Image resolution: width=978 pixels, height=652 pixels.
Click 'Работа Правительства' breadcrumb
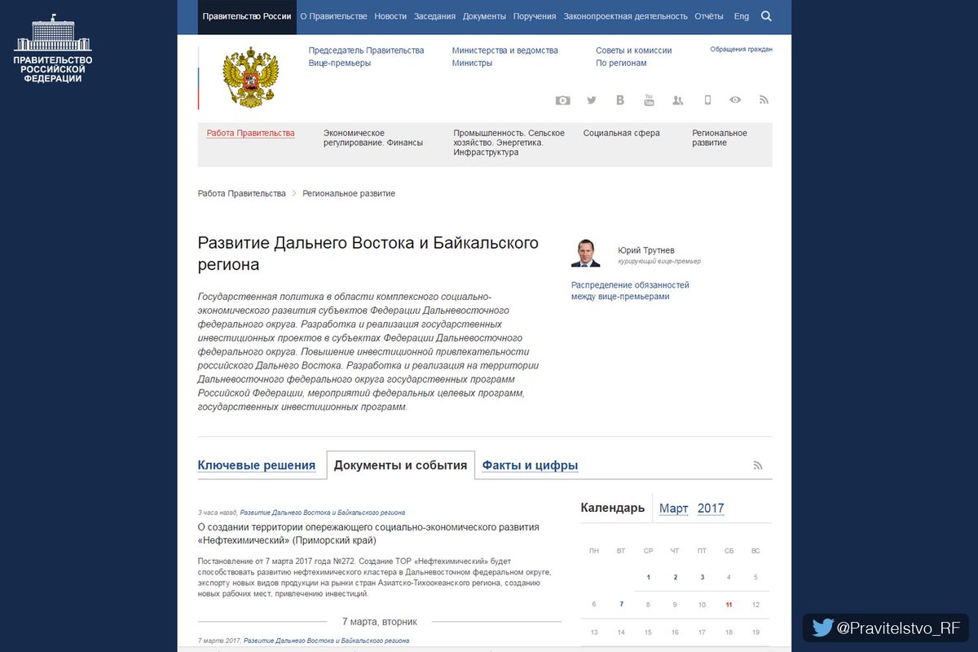[241, 194]
